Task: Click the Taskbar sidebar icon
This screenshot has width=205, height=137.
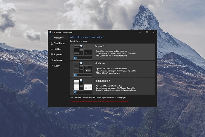Action: tap(52, 49)
